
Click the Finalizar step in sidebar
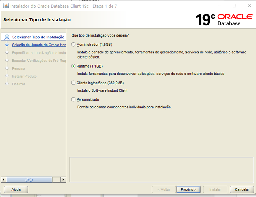pos(18,84)
